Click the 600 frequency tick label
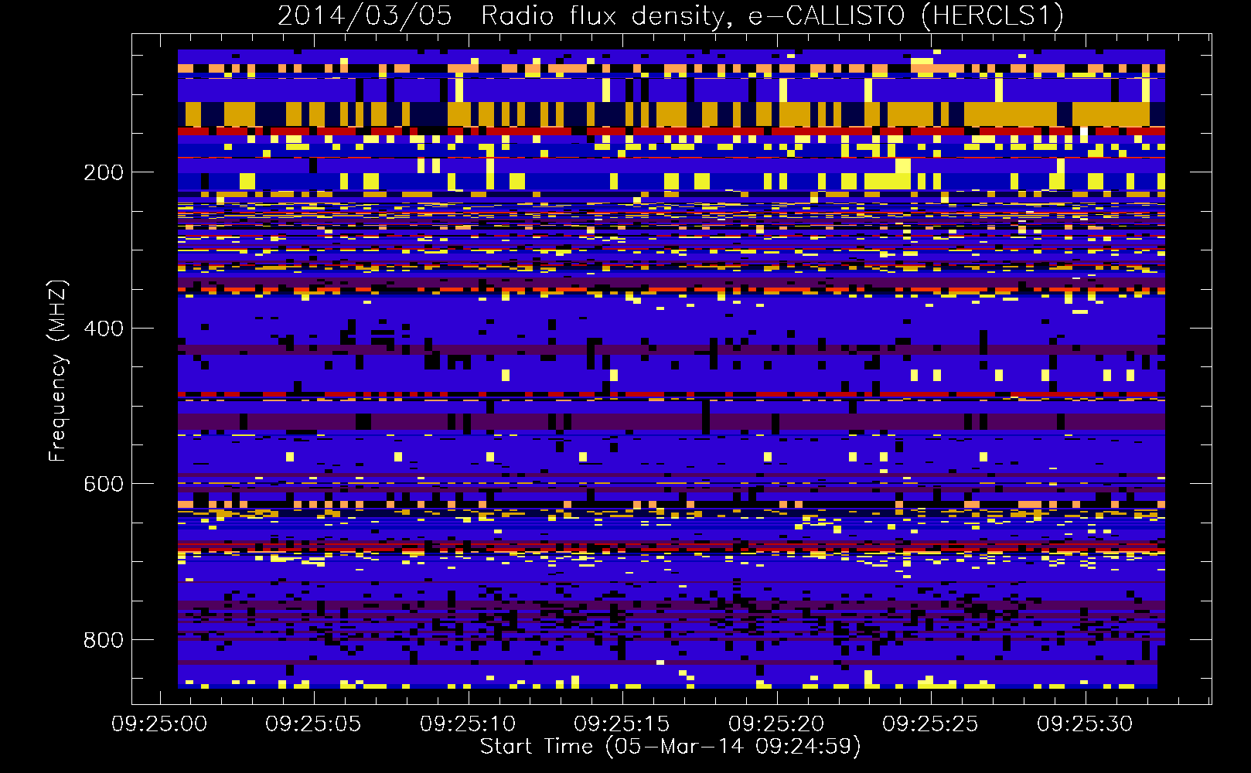This screenshot has height=773, width=1251. [x=104, y=483]
